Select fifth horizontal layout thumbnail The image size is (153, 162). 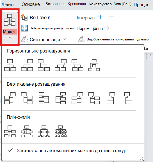point(77,65)
